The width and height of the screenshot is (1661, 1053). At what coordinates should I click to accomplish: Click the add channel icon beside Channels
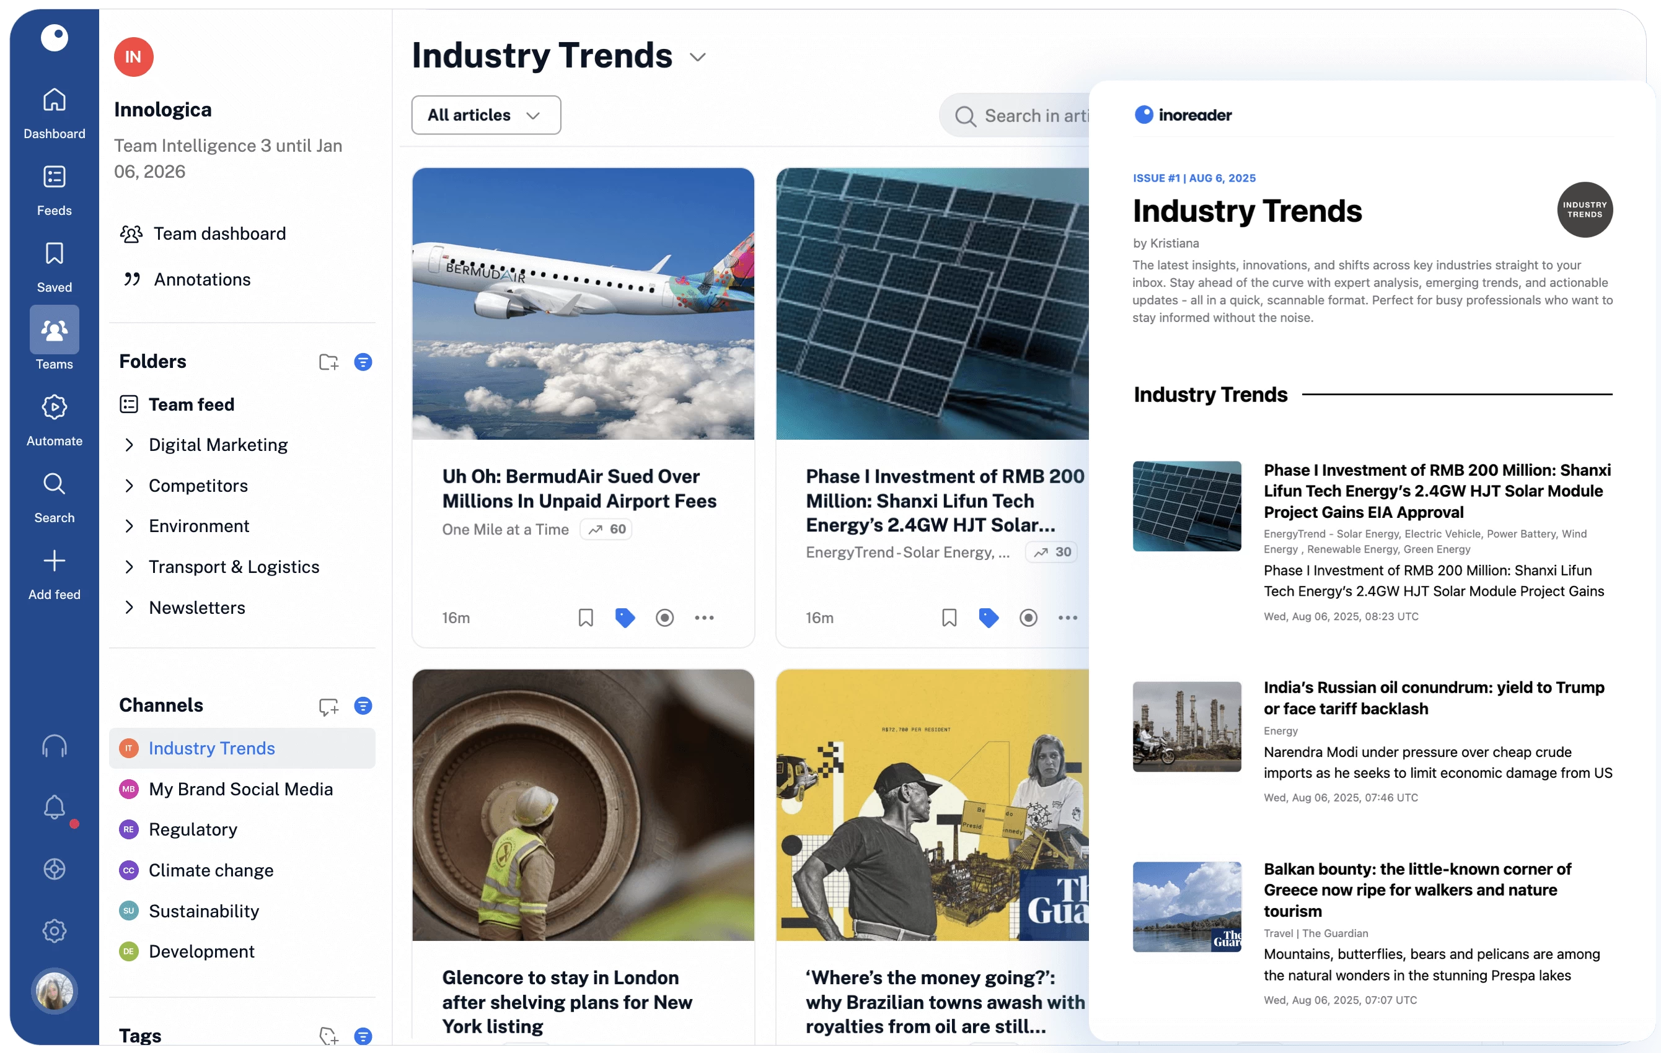point(329,706)
